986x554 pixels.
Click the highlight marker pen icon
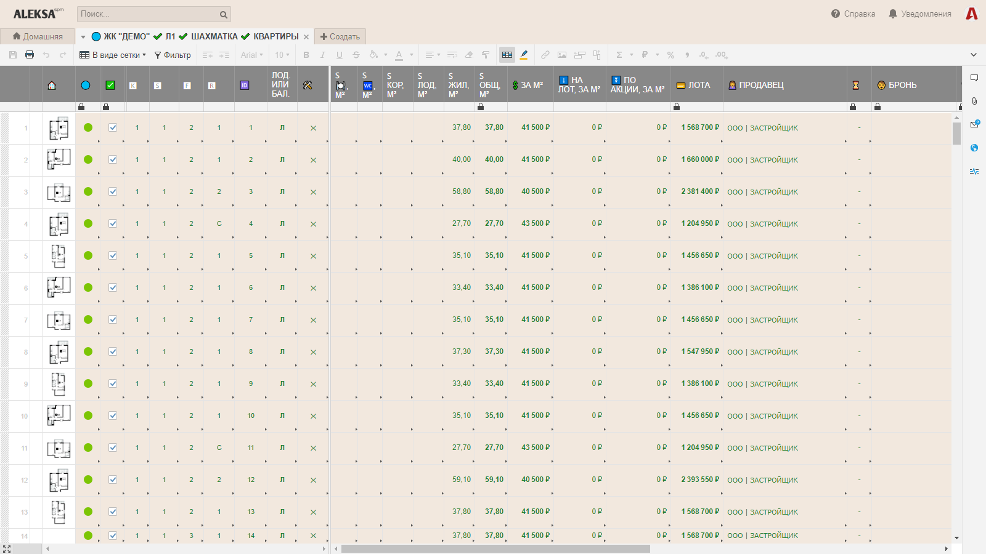coord(524,55)
